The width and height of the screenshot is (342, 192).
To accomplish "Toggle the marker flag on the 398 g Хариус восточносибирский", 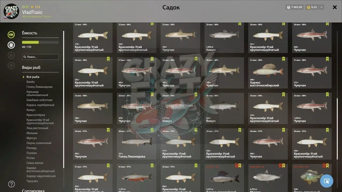I will 283,59.
